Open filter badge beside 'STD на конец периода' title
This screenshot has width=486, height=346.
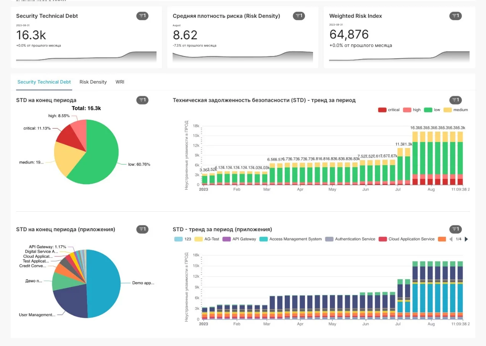(142, 100)
